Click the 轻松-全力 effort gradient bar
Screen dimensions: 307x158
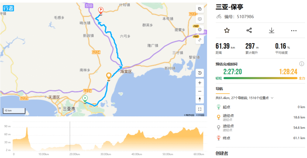[x=261, y=78]
